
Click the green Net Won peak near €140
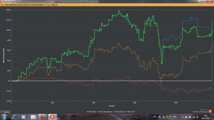(x=119, y=10)
